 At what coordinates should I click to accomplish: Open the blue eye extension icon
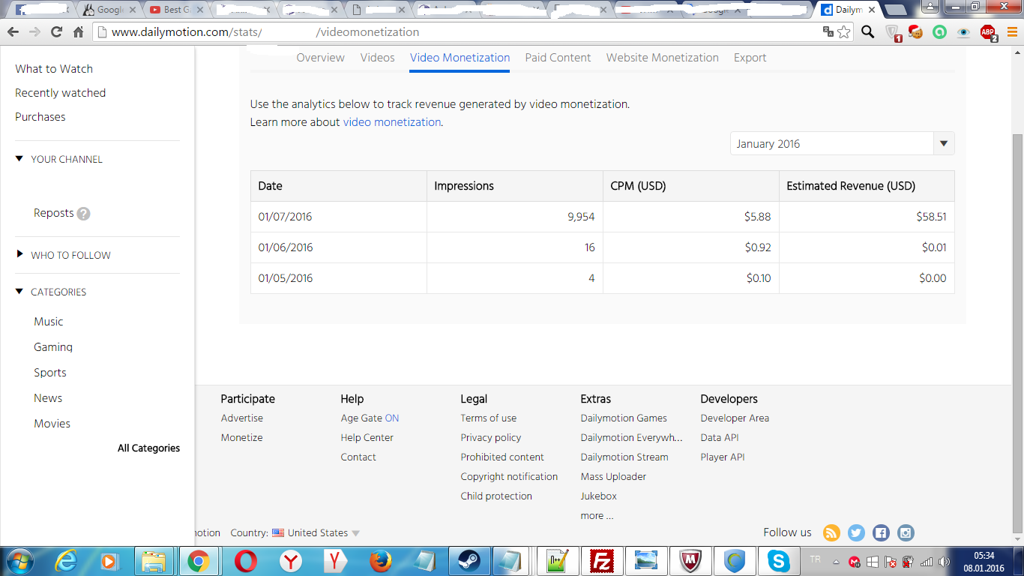click(x=964, y=32)
